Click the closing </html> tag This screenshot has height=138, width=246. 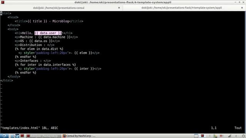[x=7, y=80]
